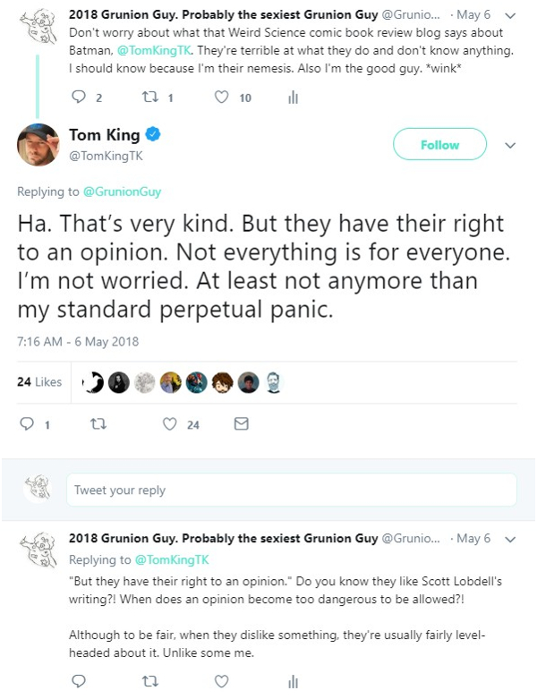Reply to Tom King's tweet

[x=26, y=425]
